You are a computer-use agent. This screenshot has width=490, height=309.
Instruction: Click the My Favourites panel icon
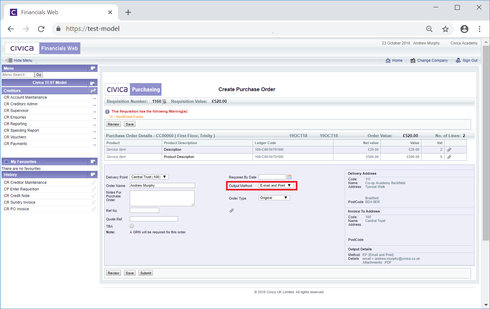coord(93,161)
